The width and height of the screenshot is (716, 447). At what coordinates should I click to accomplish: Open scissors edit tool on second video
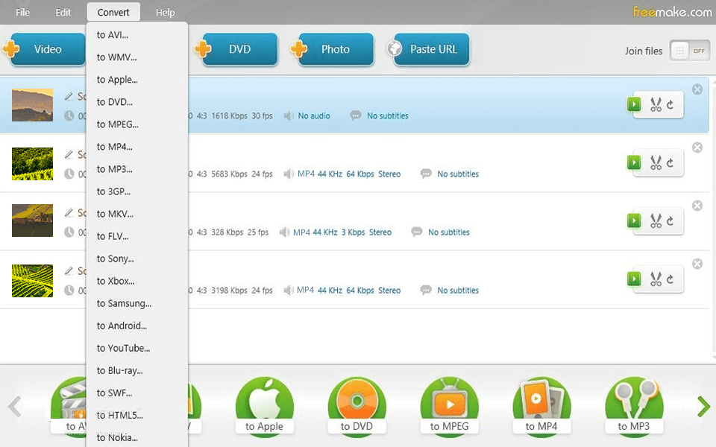coord(656,163)
